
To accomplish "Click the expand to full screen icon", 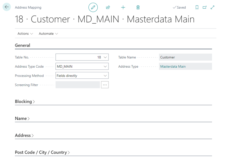I will point(212,7).
